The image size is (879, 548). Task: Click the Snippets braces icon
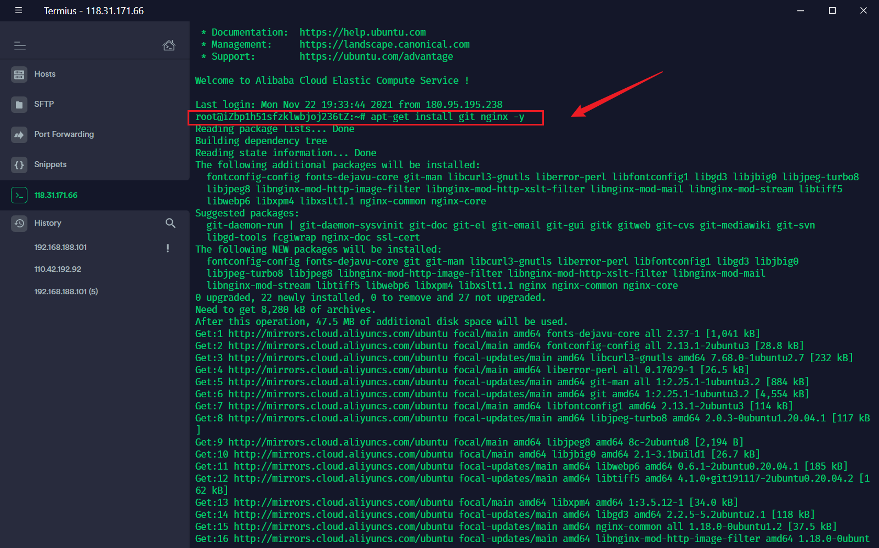19,165
